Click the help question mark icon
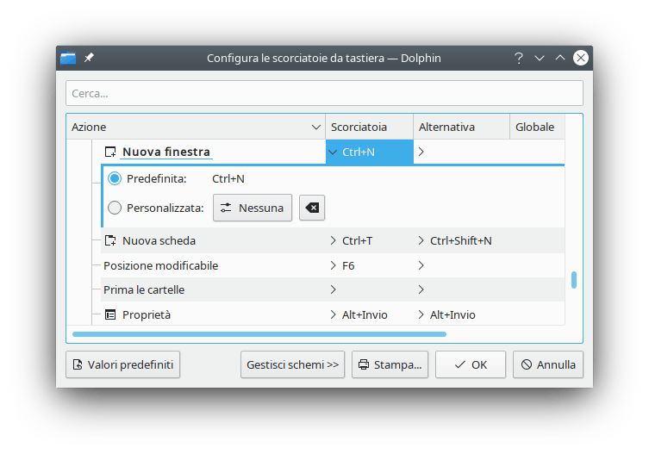The width and height of the screenshot is (649, 454). pyautogui.click(x=518, y=58)
